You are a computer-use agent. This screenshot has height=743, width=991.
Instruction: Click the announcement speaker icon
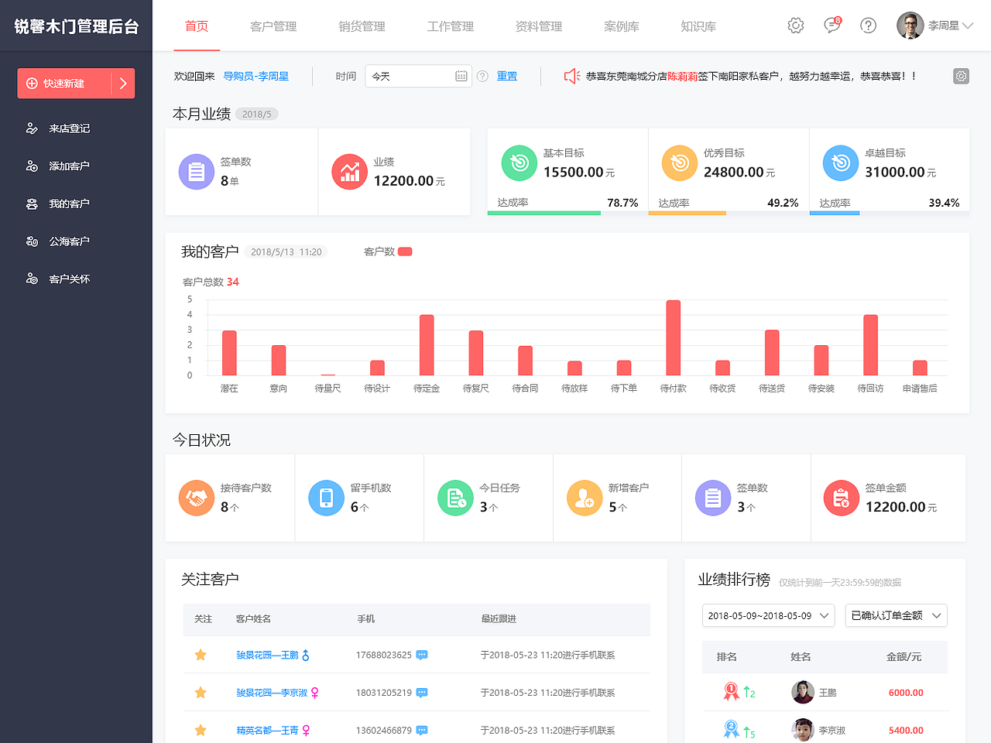[x=571, y=76]
